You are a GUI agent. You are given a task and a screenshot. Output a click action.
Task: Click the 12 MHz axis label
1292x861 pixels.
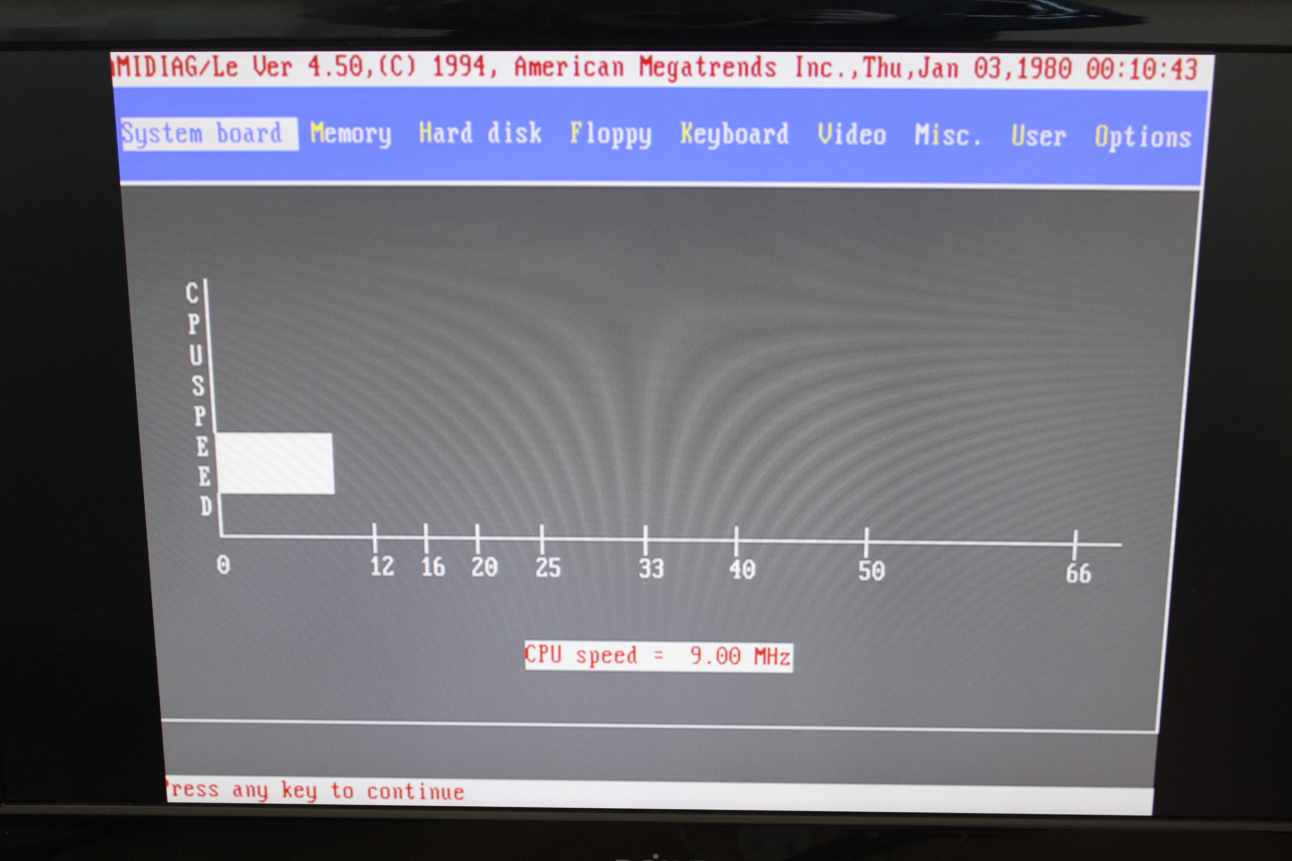pyautogui.click(x=382, y=566)
